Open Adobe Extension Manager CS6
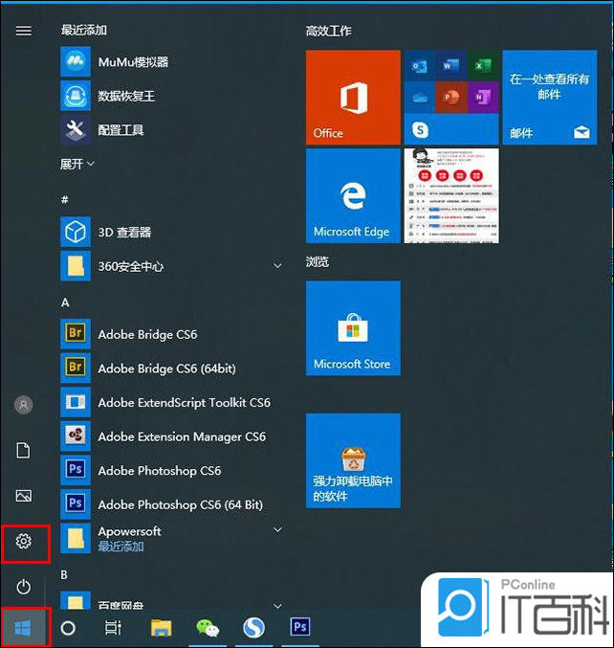The height and width of the screenshot is (648, 614). [x=181, y=436]
